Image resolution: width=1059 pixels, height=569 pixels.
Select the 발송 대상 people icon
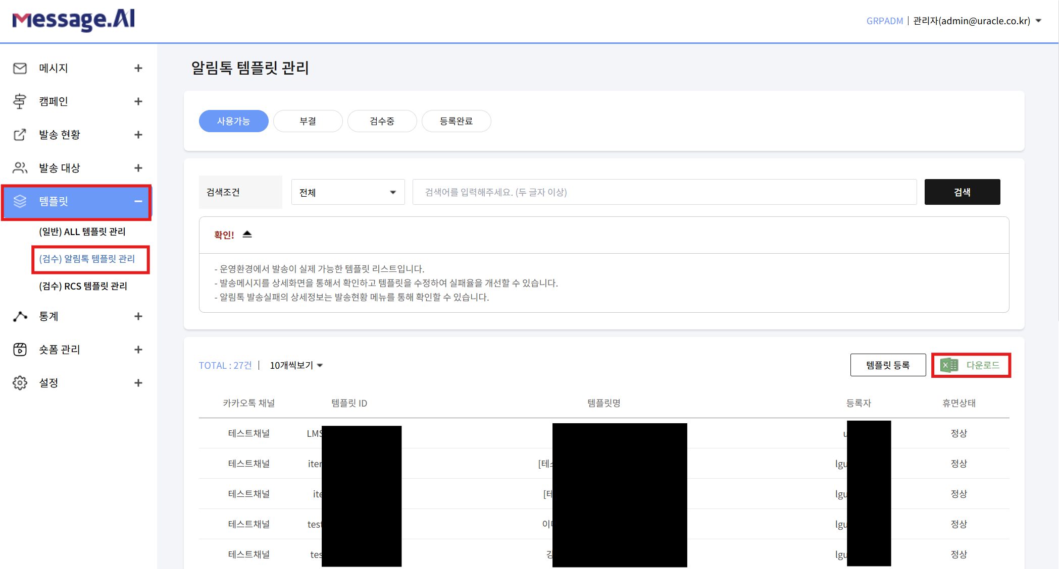20,167
